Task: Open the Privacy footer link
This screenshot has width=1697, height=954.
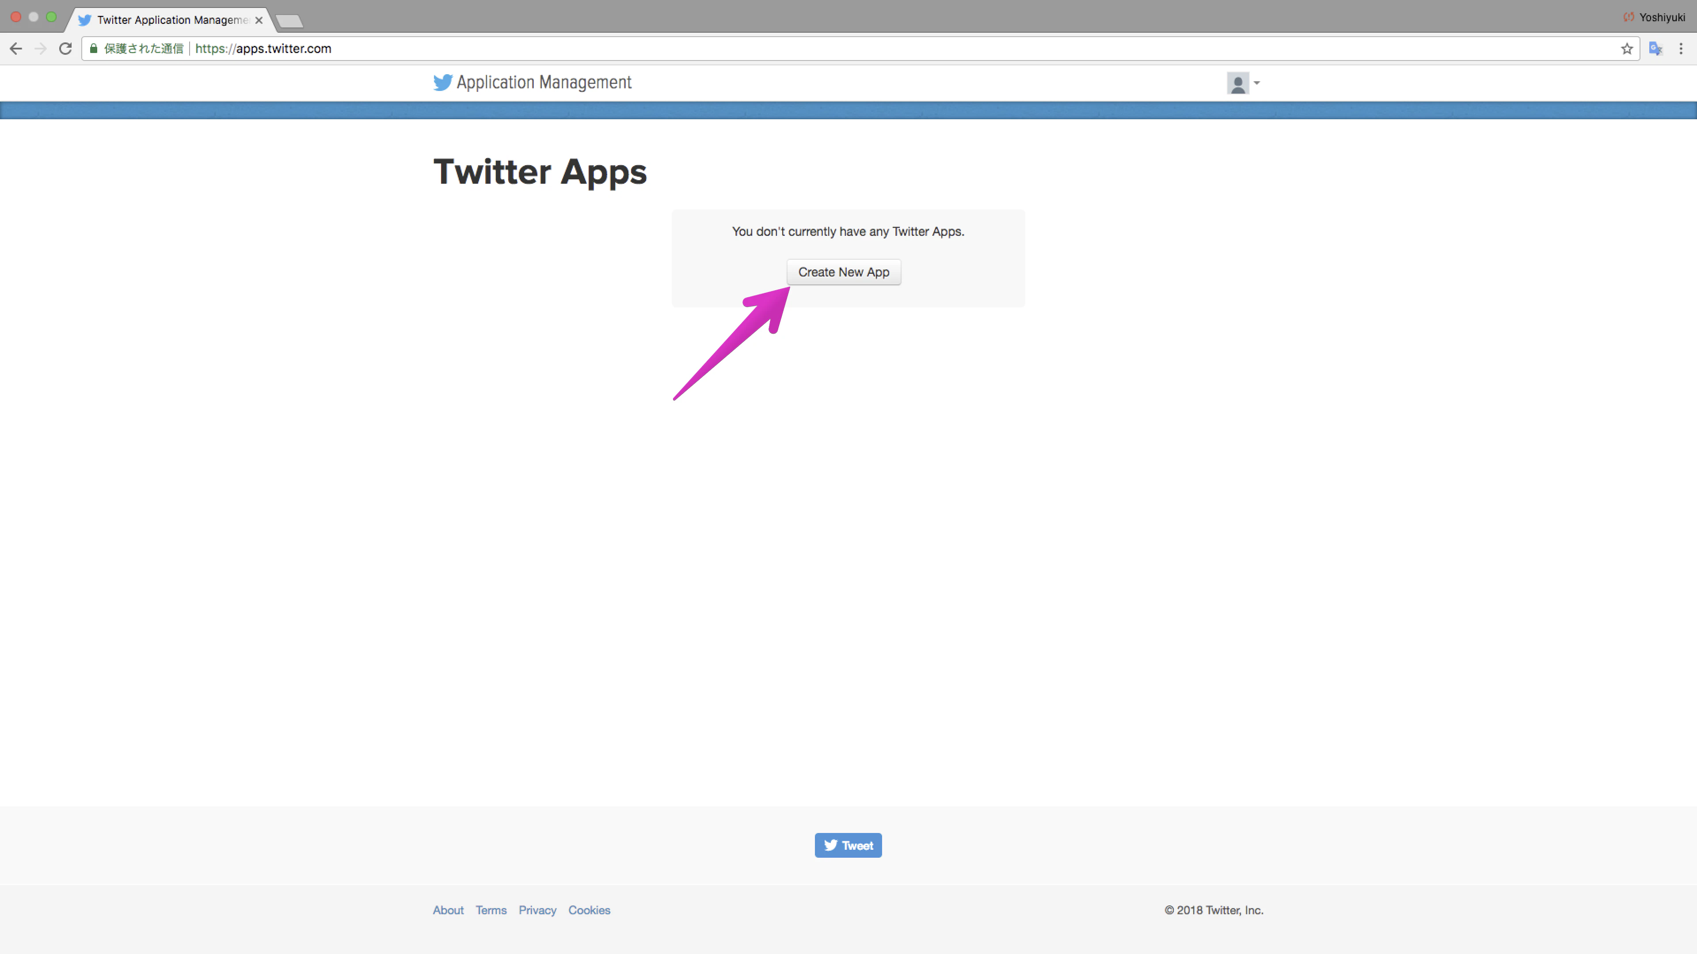Action: coord(537,910)
